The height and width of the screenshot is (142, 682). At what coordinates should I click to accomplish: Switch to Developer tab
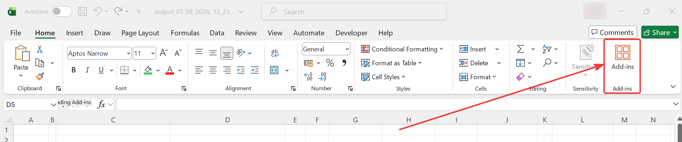coord(351,33)
